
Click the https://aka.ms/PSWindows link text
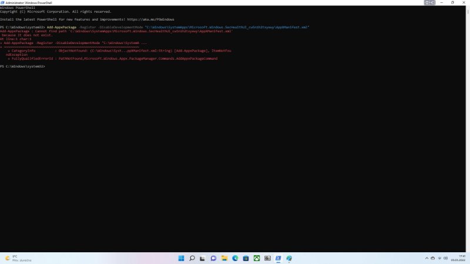click(x=150, y=19)
